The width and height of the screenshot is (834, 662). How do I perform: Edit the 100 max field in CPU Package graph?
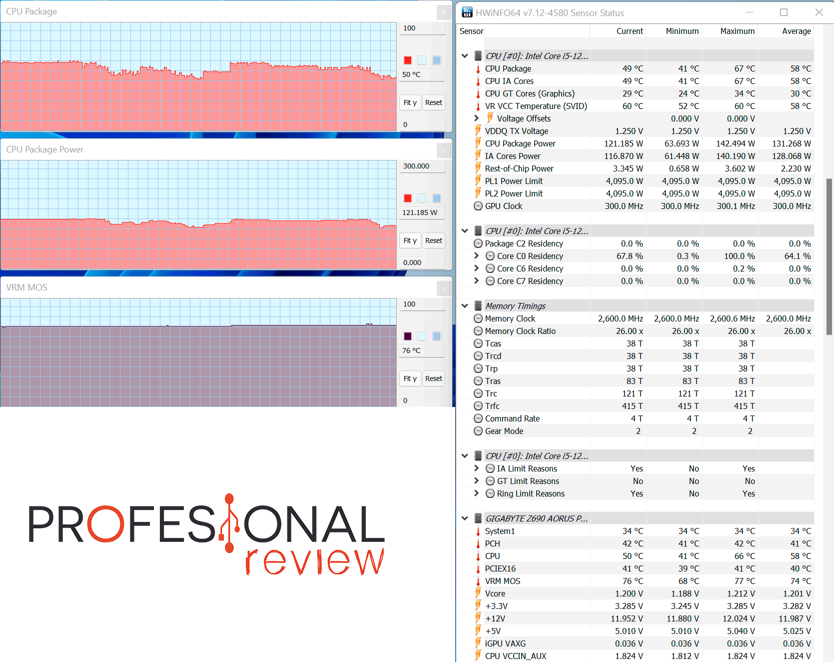point(422,28)
